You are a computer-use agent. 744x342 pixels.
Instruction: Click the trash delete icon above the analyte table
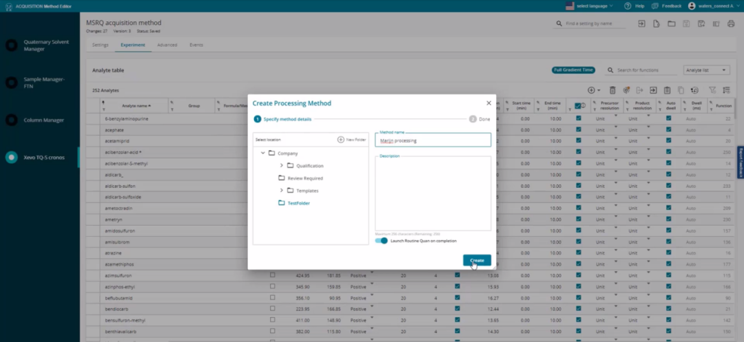click(612, 90)
